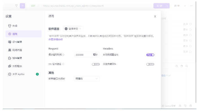Click the topmost 更多 link in the background list
The height and width of the screenshot is (111, 199).
coord(185,24)
